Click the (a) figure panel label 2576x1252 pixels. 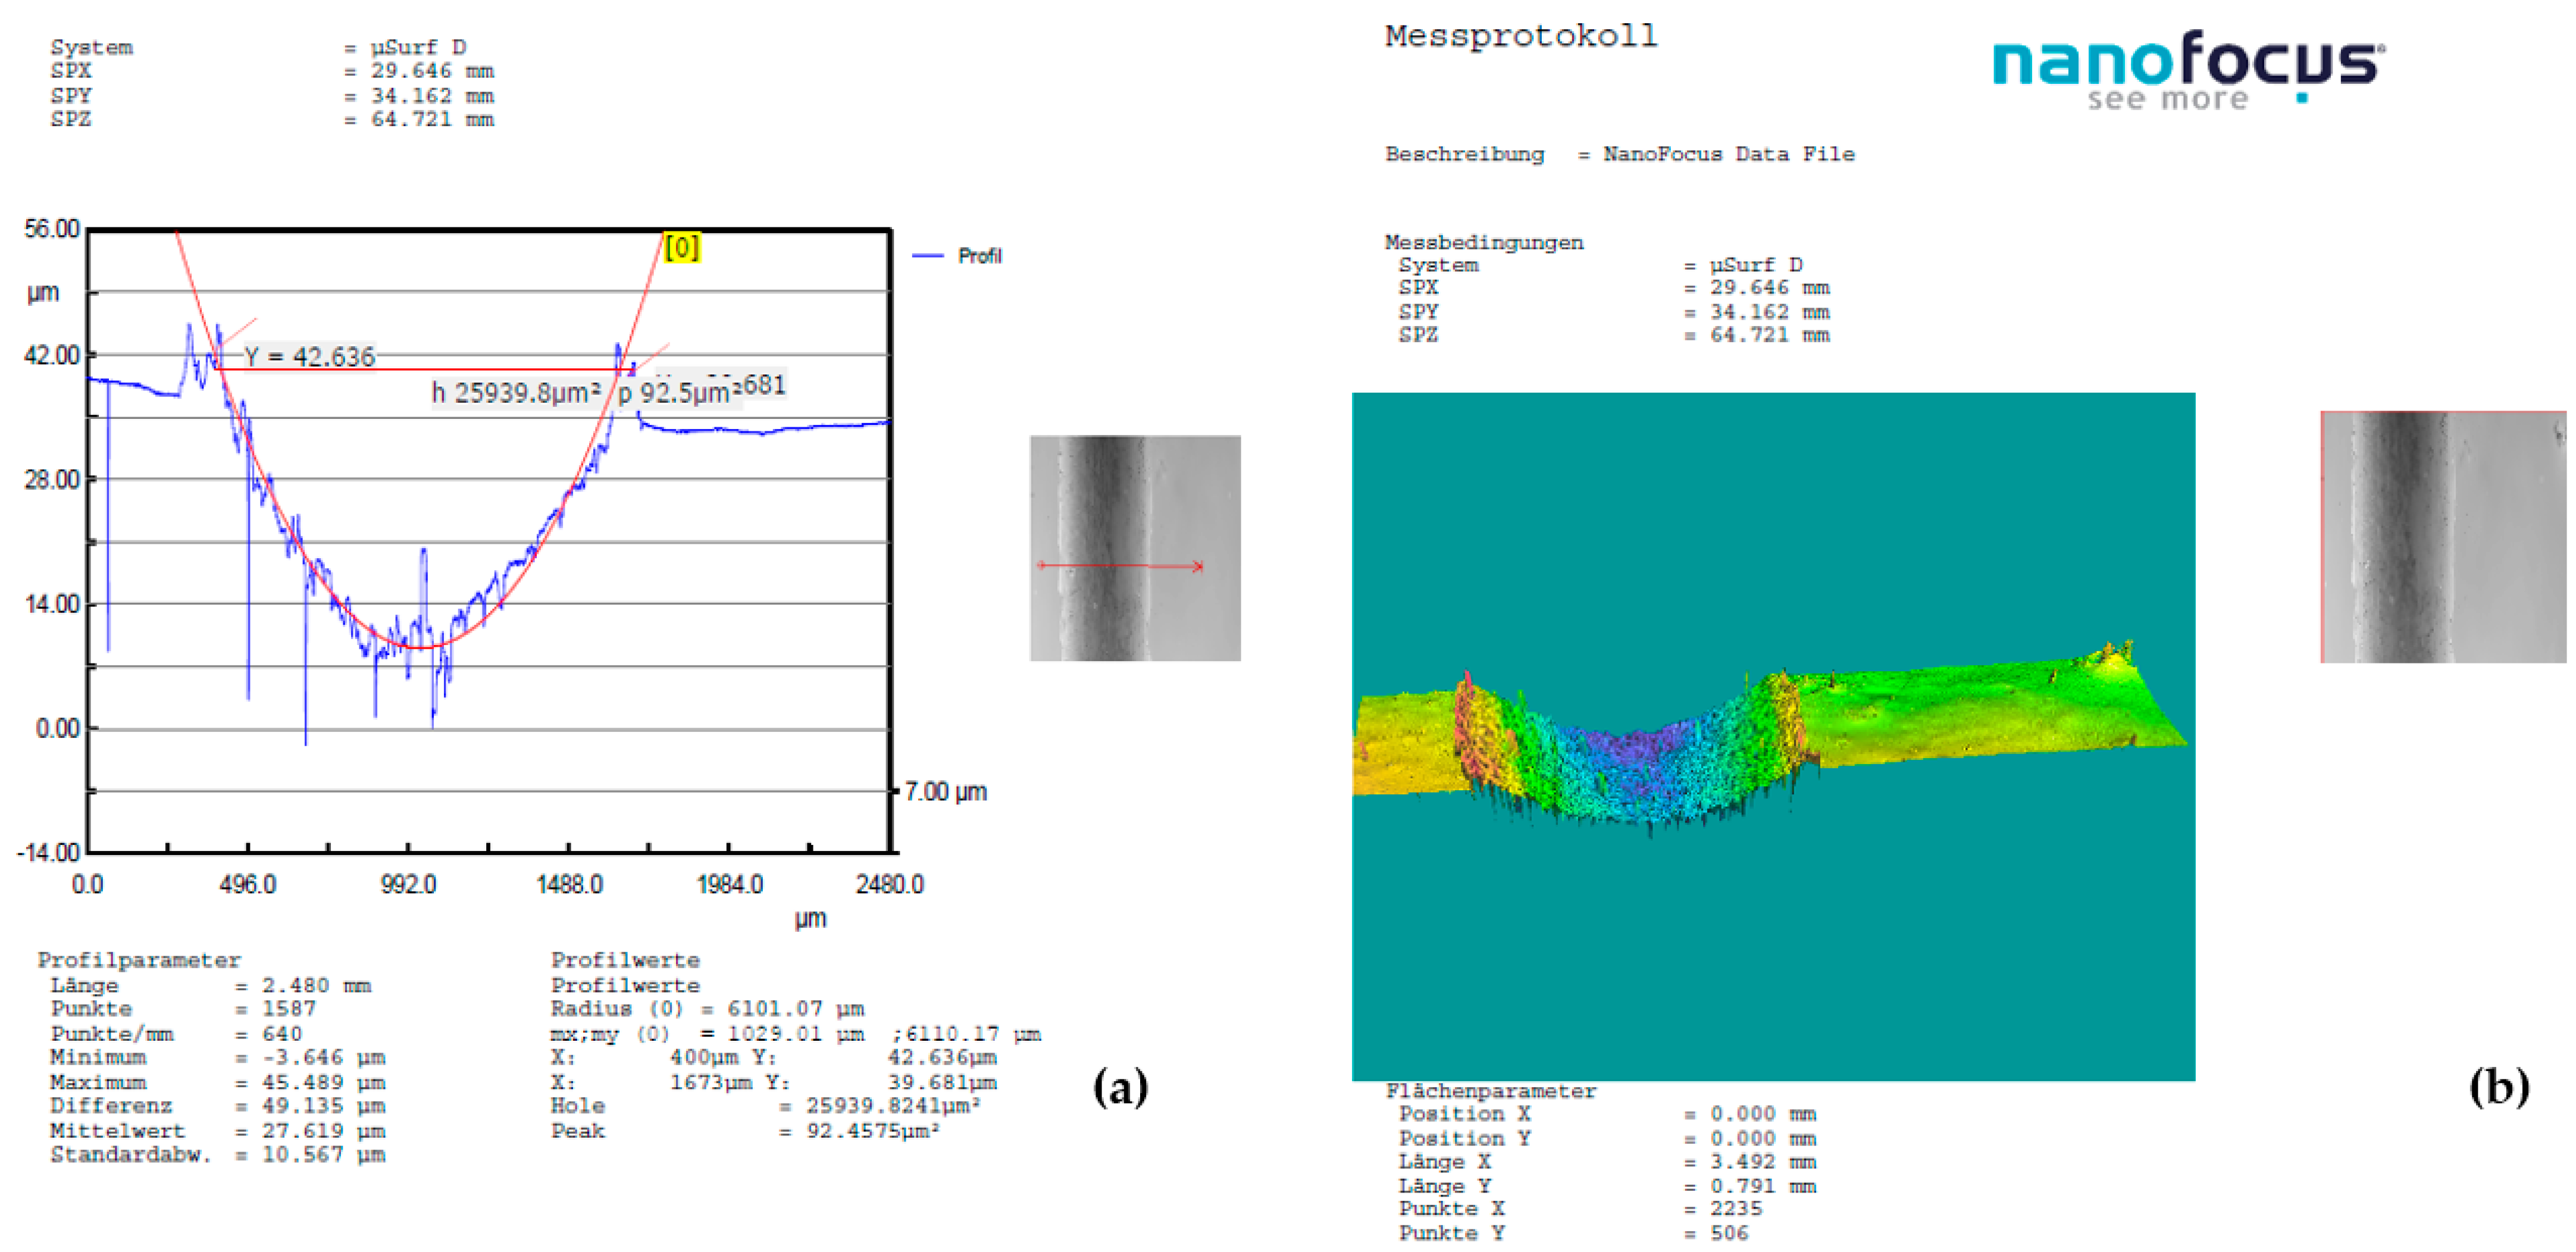tap(1120, 1087)
